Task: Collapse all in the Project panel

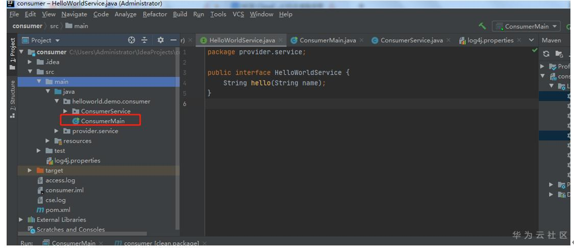Action: coord(144,40)
